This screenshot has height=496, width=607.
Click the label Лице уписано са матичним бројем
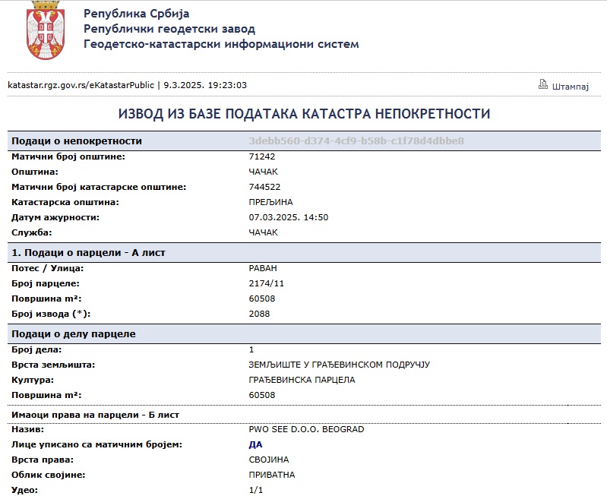point(96,444)
